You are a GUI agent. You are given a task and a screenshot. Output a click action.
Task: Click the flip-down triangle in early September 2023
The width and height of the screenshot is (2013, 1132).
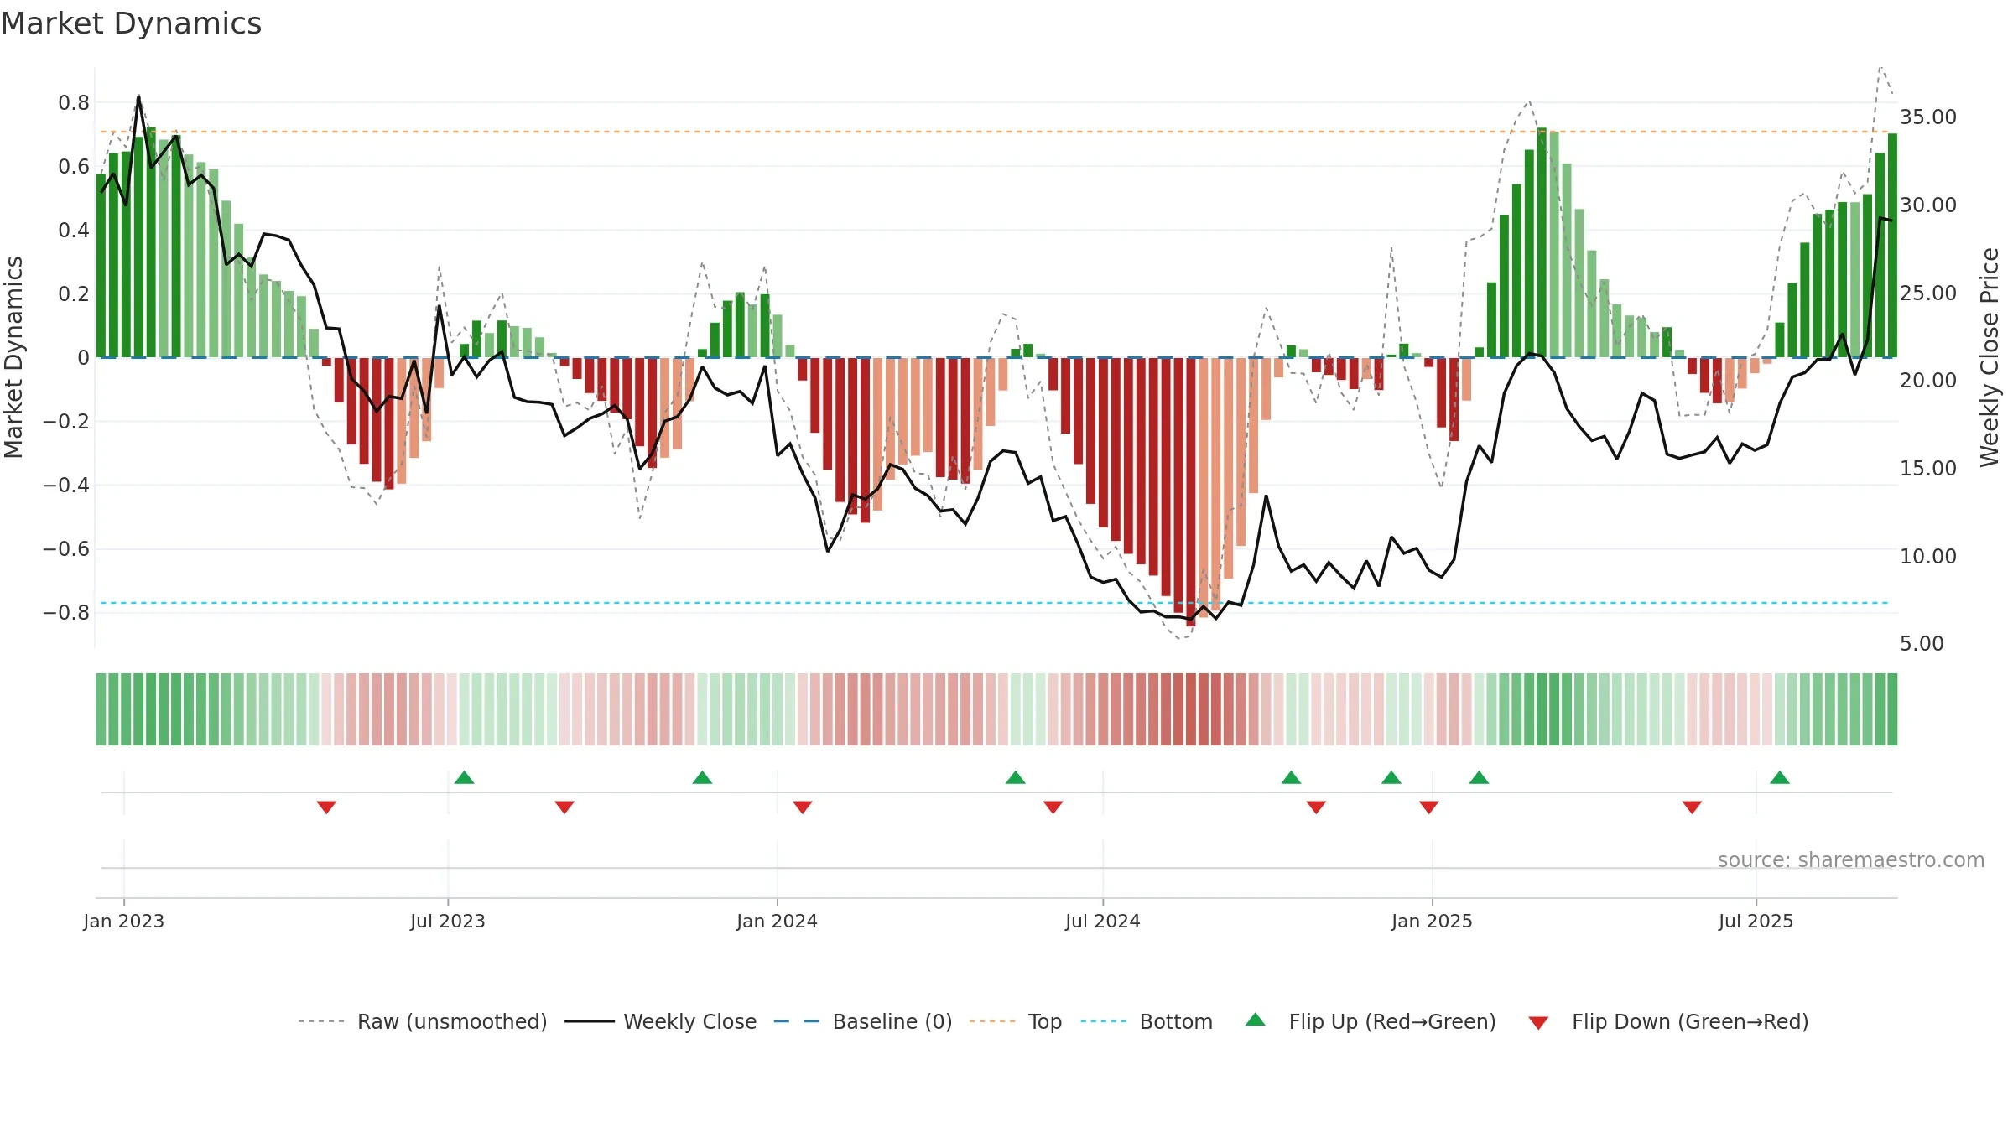pos(564,807)
